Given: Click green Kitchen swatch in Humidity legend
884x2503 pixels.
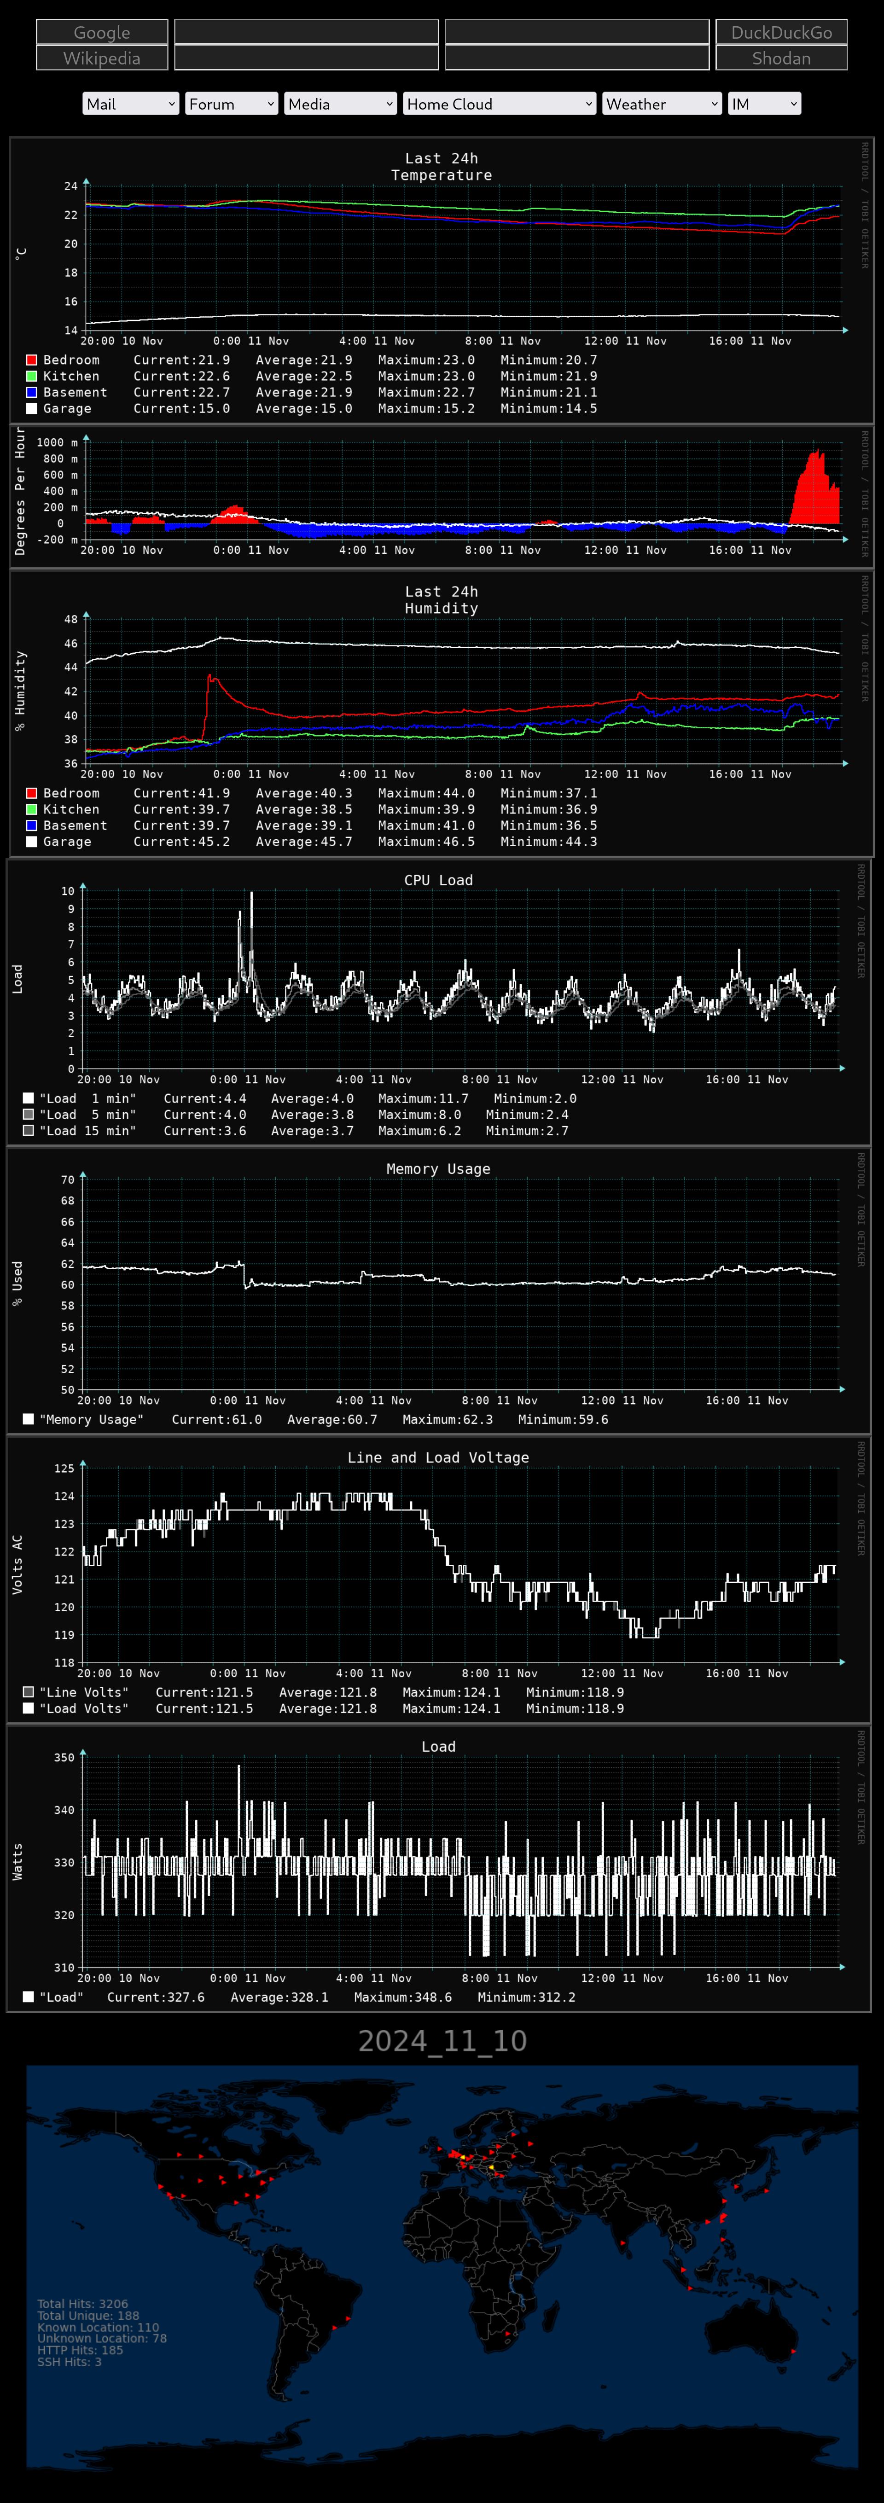Looking at the screenshot, I should coord(31,809).
